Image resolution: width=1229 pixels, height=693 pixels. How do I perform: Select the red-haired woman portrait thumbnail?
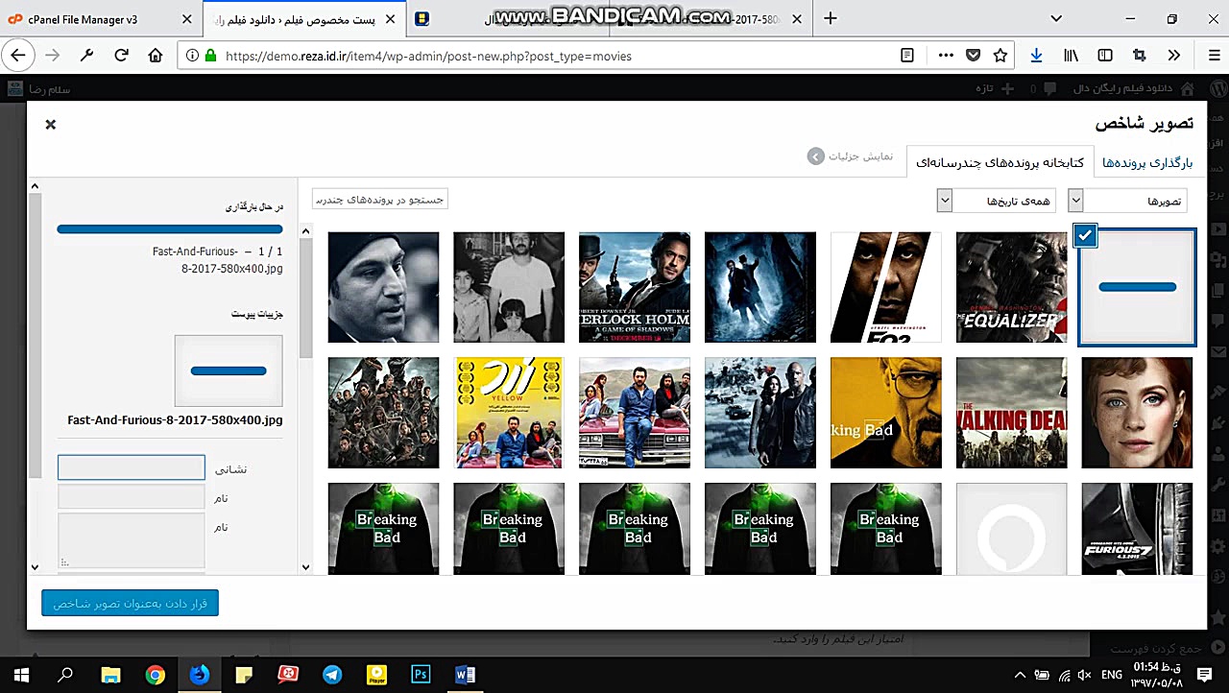[x=1137, y=413]
